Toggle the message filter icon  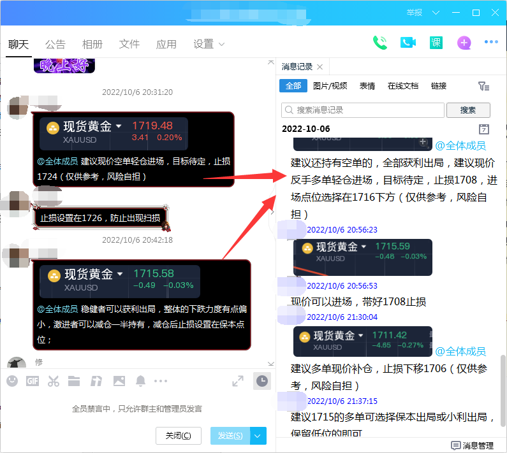pyautogui.click(x=483, y=86)
